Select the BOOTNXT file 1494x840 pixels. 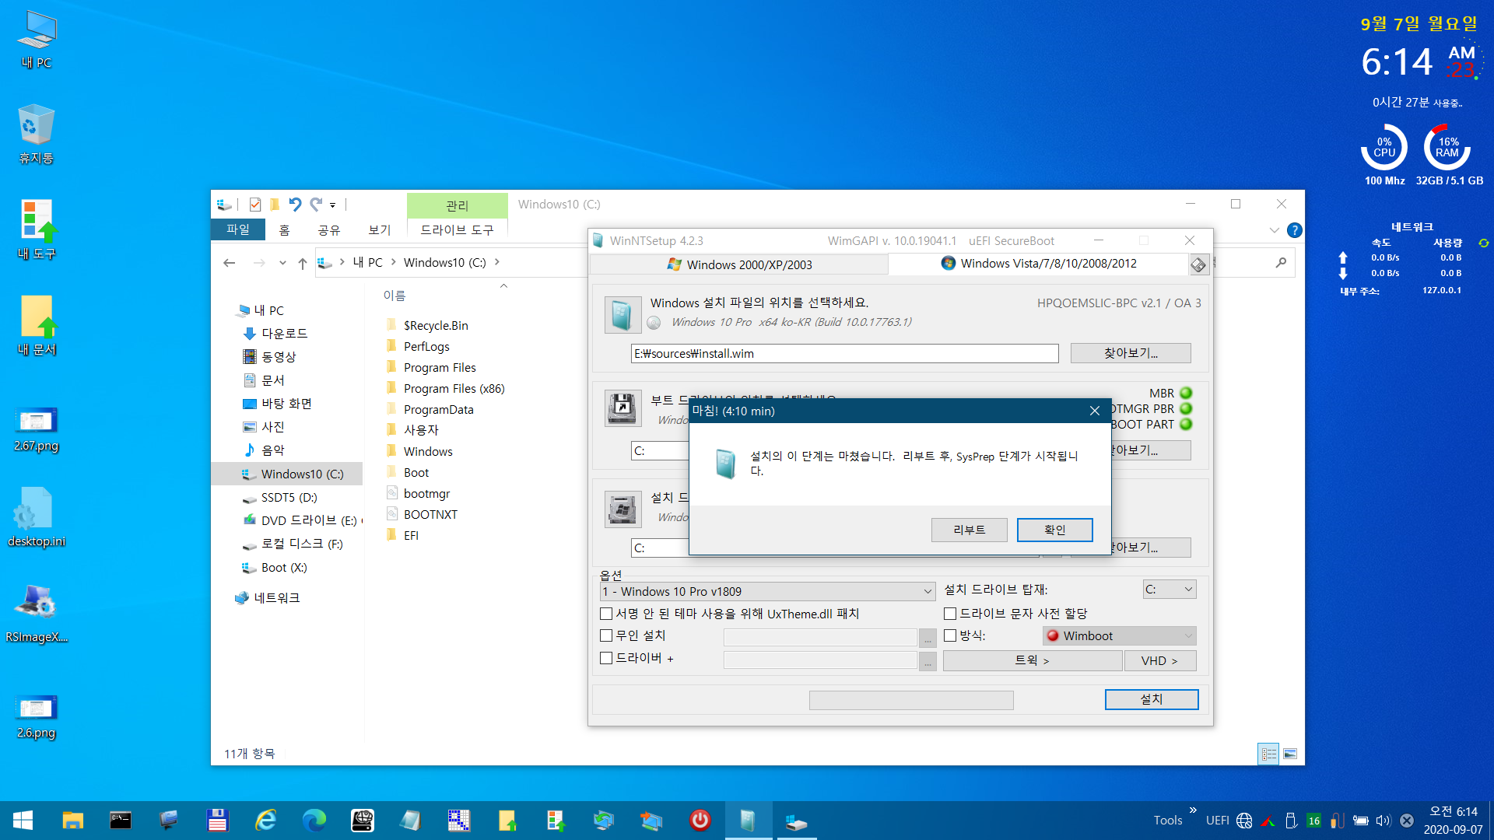coord(430,514)
